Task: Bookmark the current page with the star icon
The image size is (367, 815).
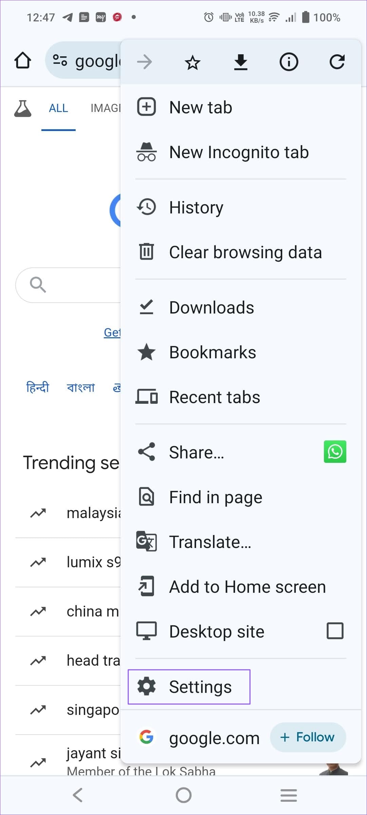Action: 193,61
